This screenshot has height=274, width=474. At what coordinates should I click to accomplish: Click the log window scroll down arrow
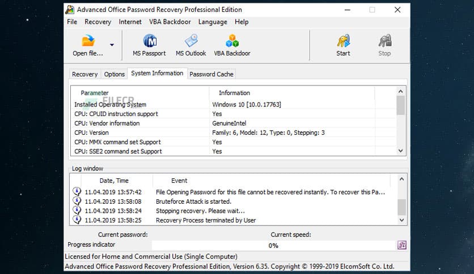tap(401, 220)
